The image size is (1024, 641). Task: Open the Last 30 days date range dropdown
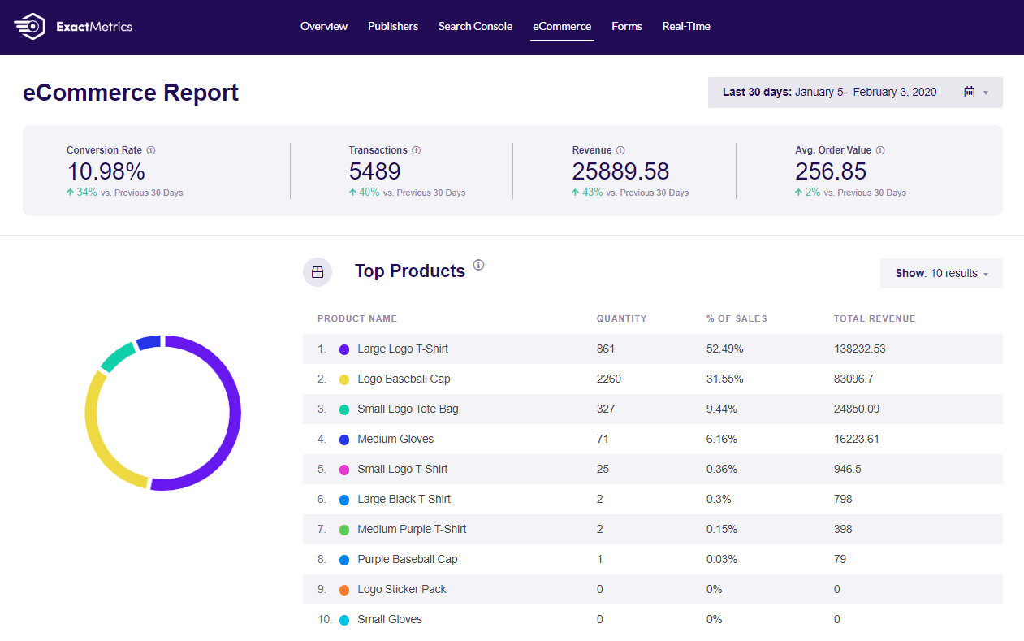coord(854,93)
